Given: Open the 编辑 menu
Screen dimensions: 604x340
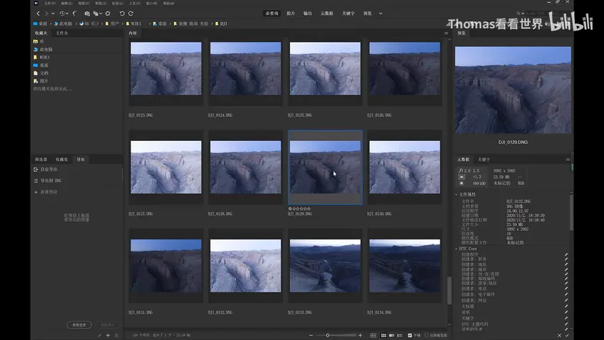Looking at the screenshot, I should pos(67,3).
